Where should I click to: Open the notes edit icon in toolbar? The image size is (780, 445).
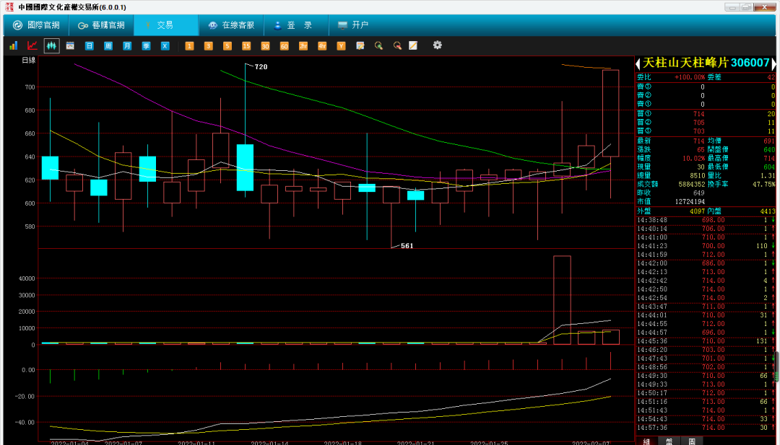pyautogui.click(x=360, y=45)
